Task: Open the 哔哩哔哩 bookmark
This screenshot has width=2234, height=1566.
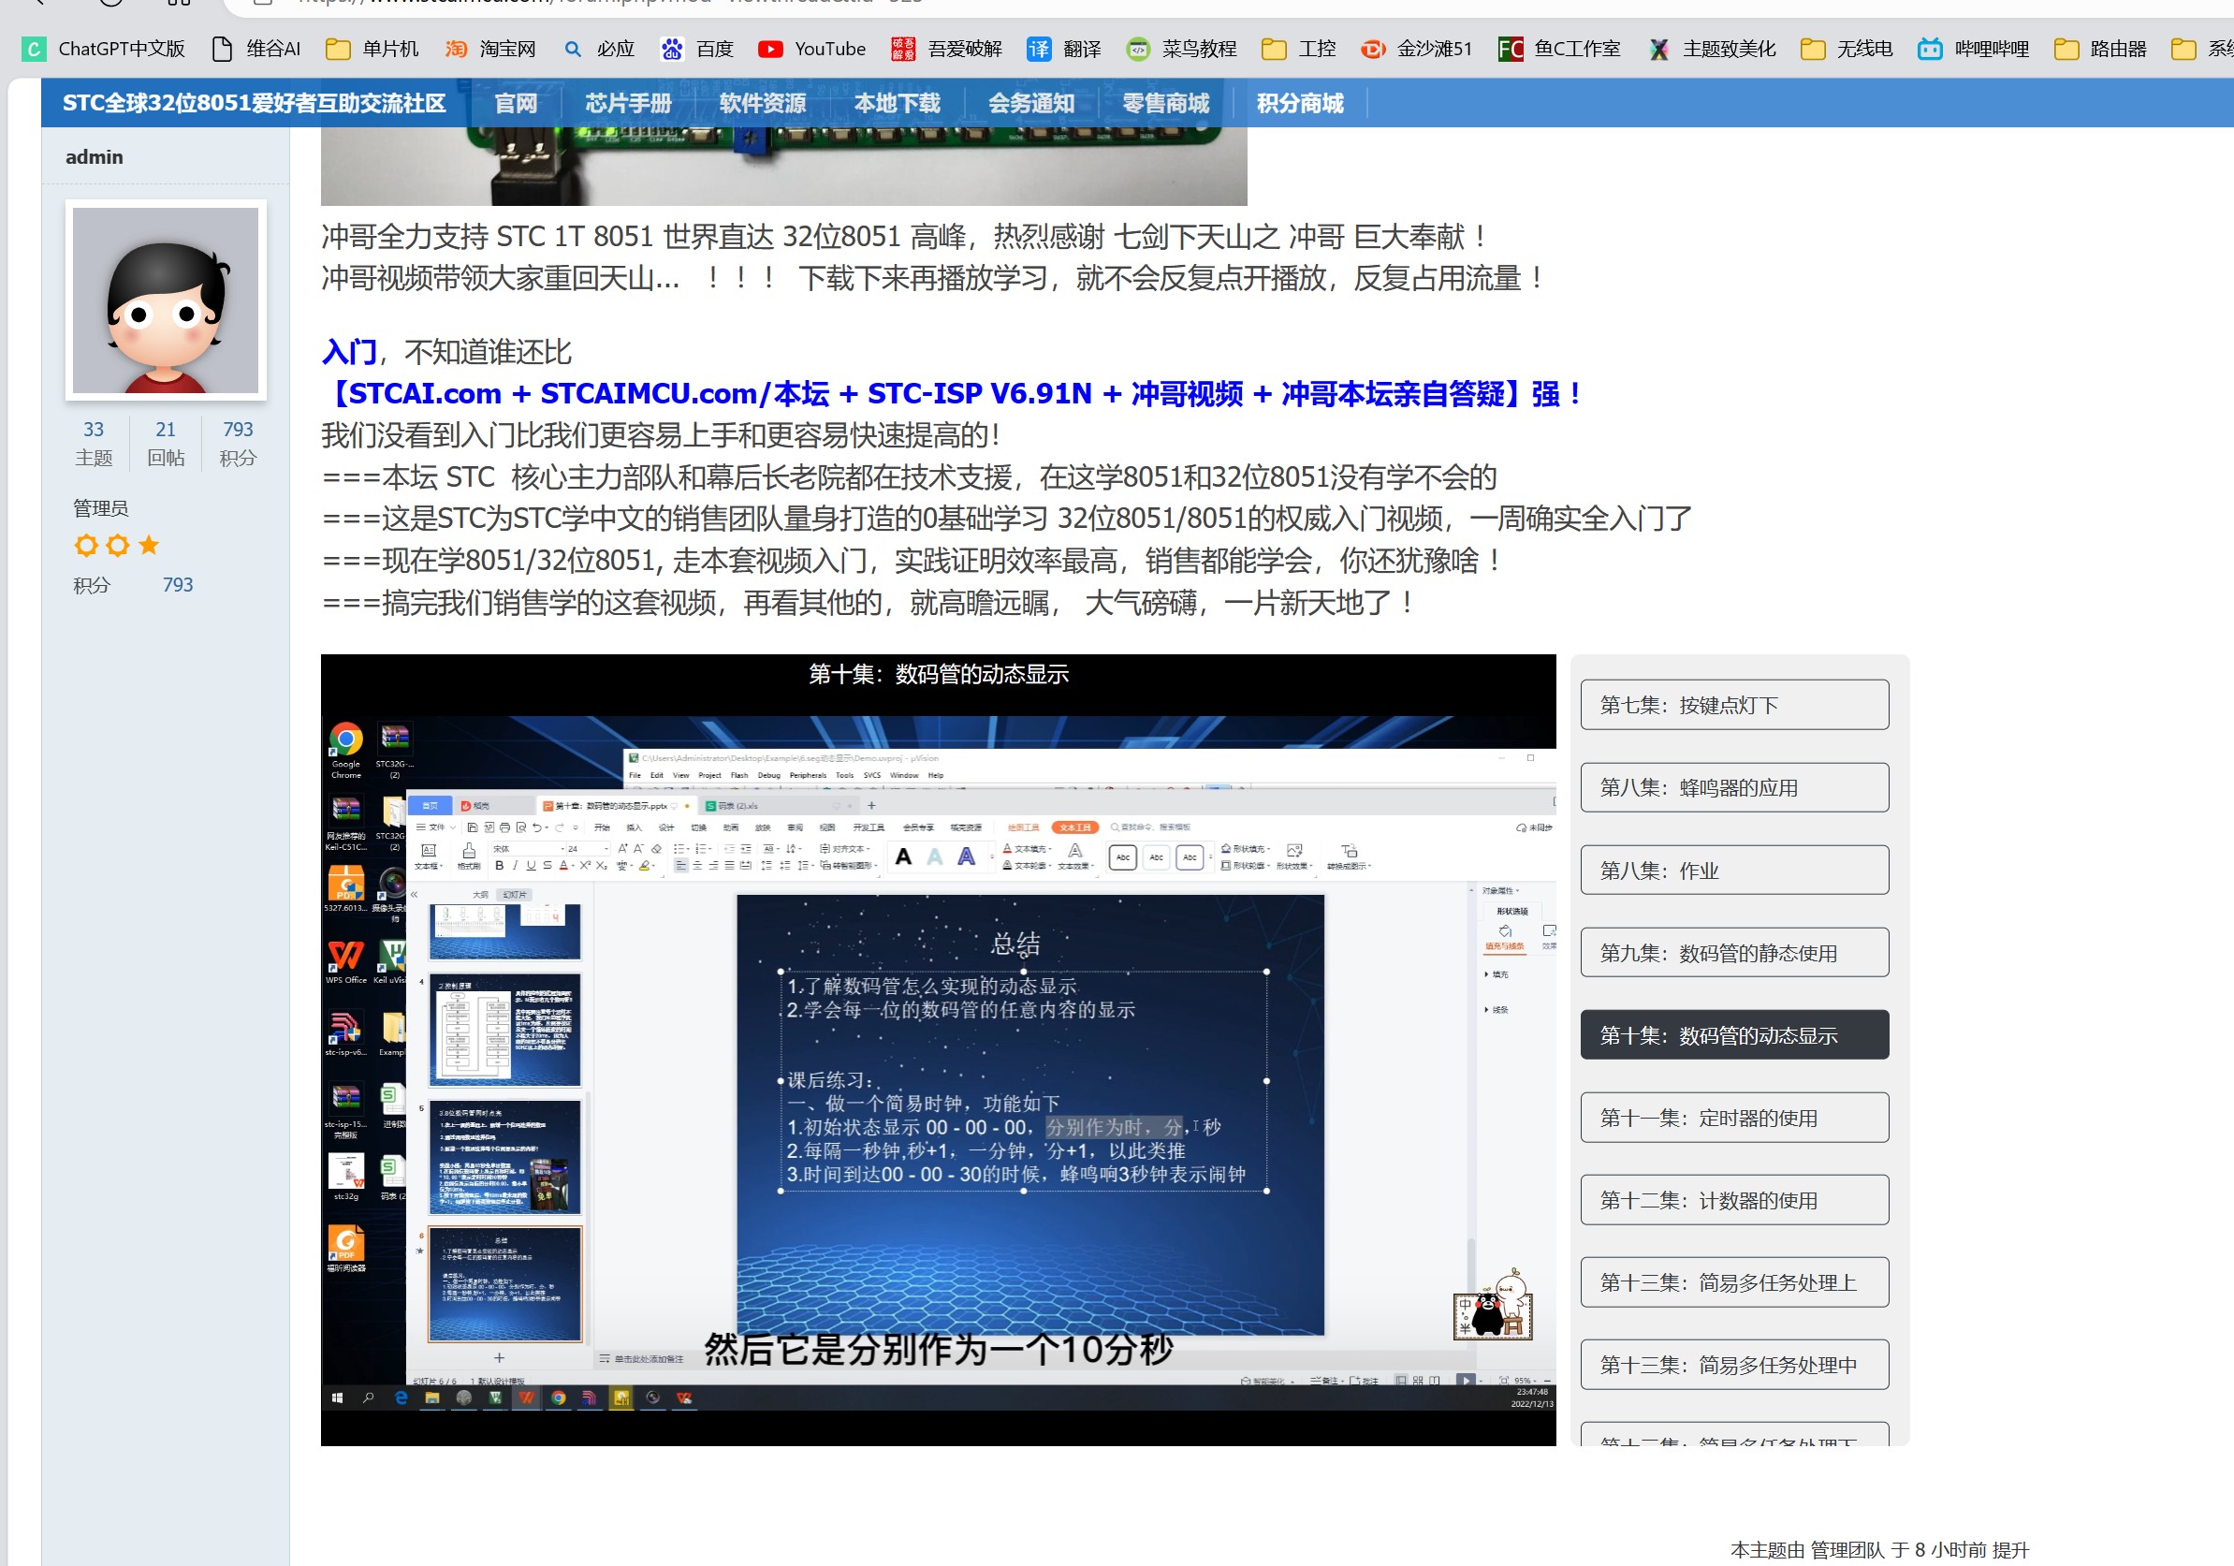Action: [x=1973, y=49]
